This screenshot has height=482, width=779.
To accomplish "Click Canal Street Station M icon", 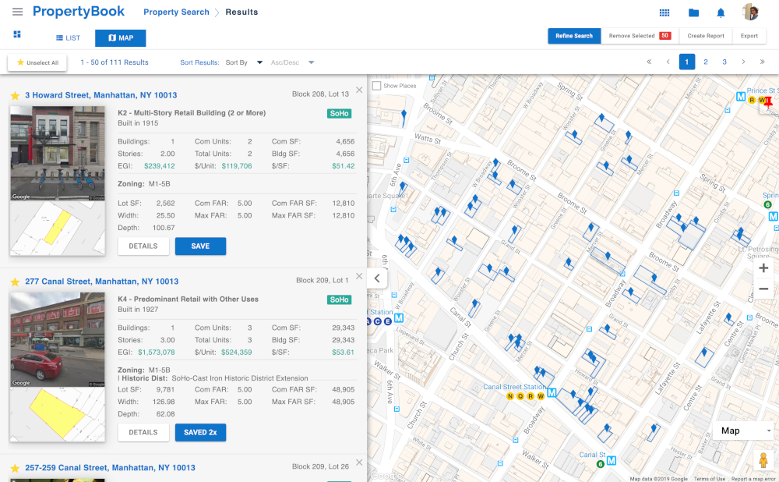I will pos(552,393).
